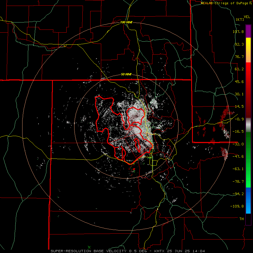
Task: Click the 61.2 velocity scale value
Action: [x=239, y=69]
